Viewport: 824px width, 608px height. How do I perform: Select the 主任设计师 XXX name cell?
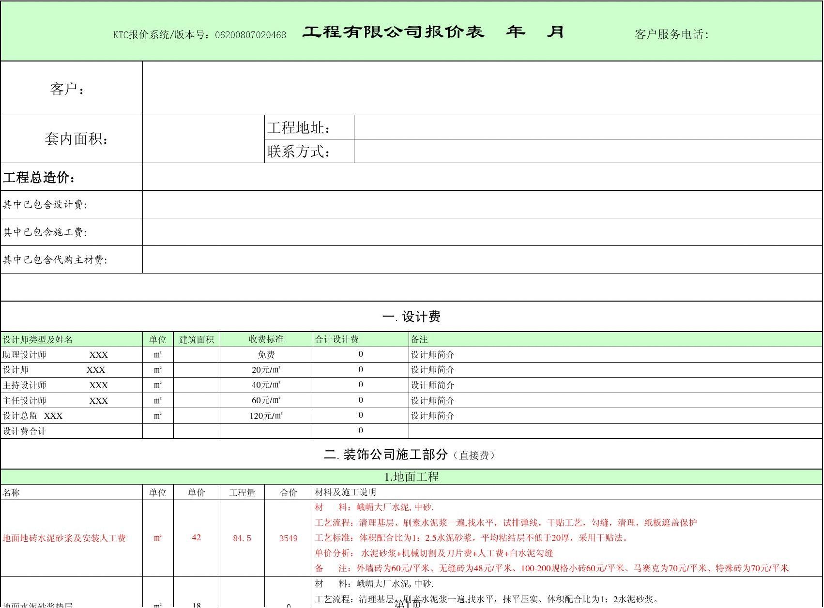(72, 400)
